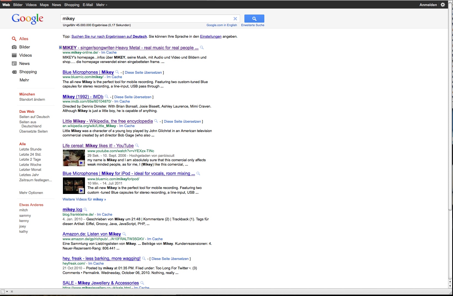Expand Mehr in the left sidebar
The height and width of the screenshot is (296, 453).
24,80
